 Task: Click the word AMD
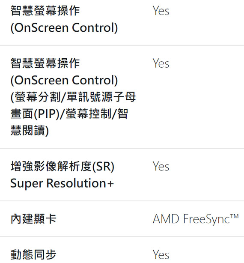(166, 219)
